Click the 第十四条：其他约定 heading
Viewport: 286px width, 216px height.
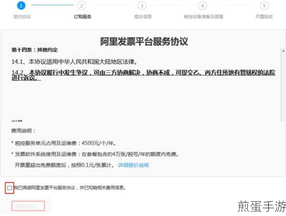click(34, 50)
